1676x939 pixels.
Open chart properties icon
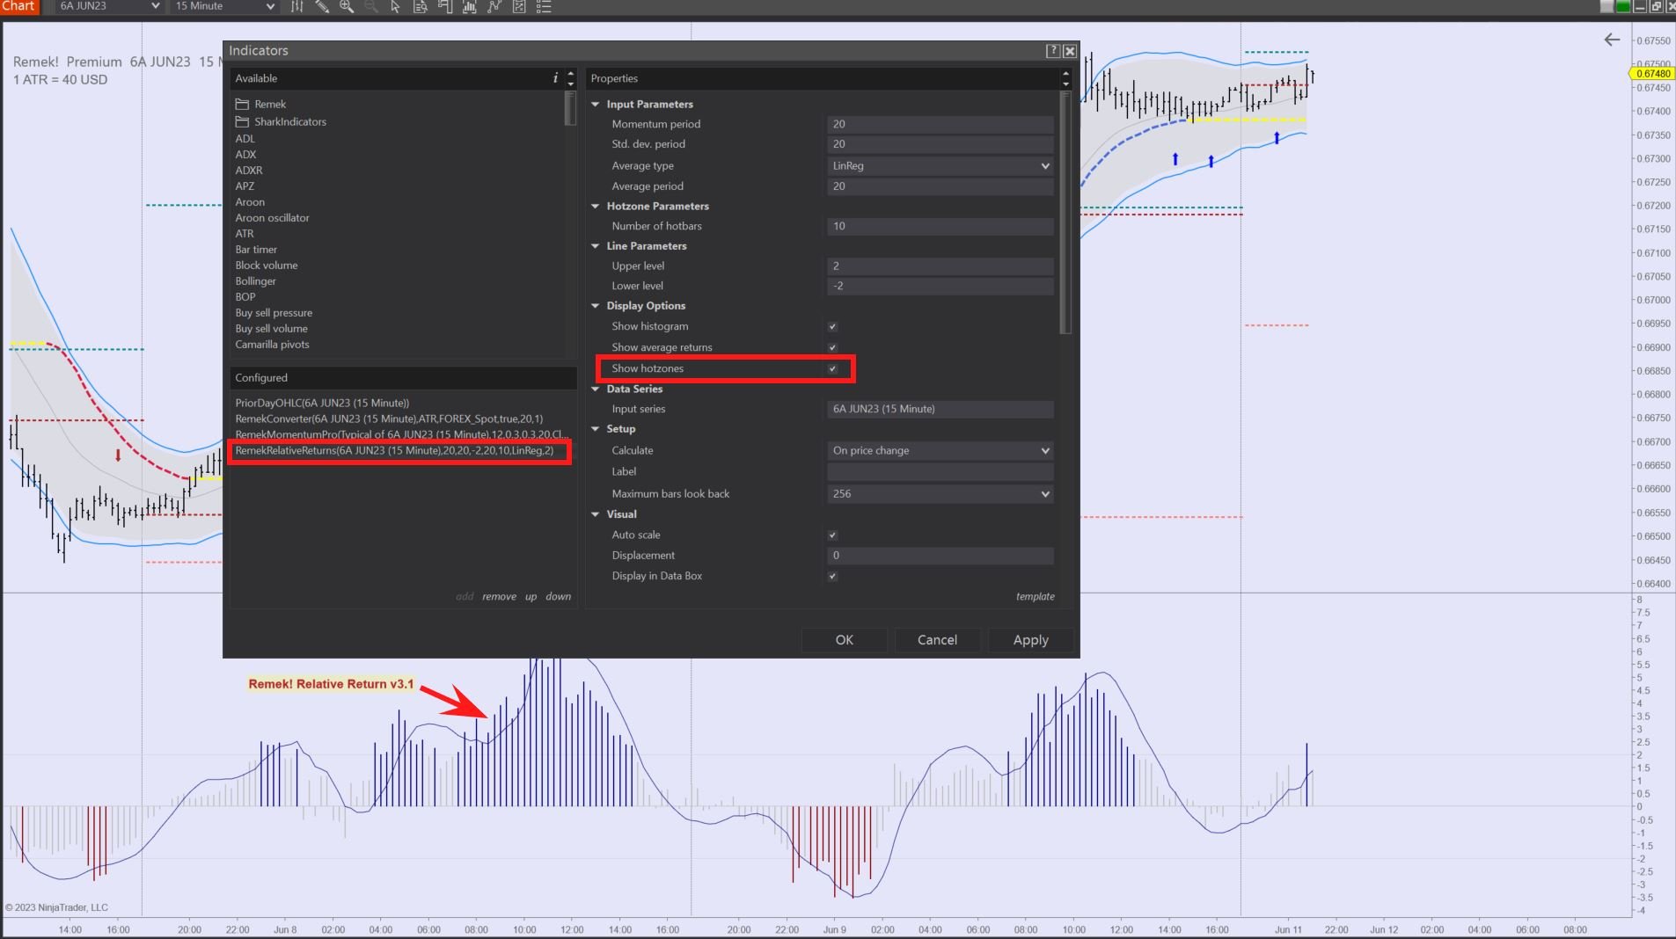click(x=519, y=6)
